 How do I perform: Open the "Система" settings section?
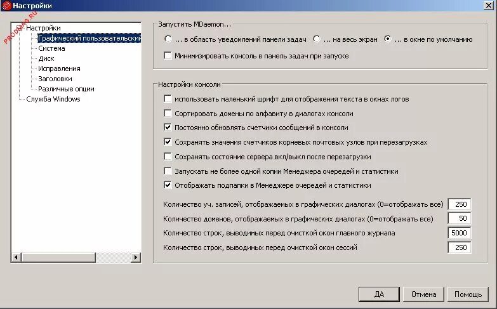(51, 48)
